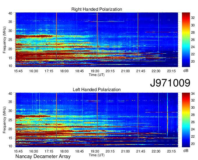Click the 30 dB value on lower colorbar
Image resolution: width=198 pixels, height=160 pixels.
[193, 108]
